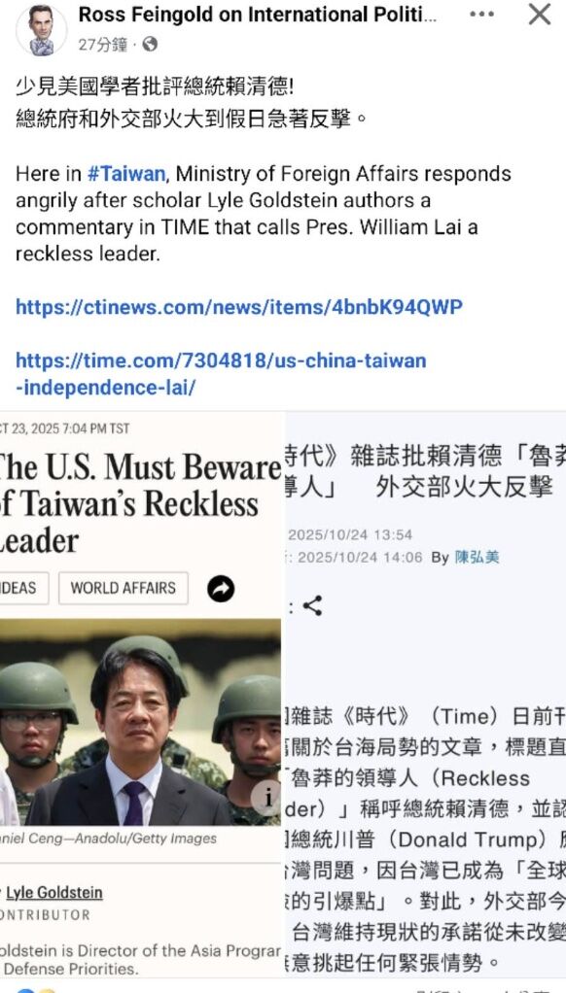Click the globe public-audience icon
Viewport: 566px width, 993px height.
[150, 44]
